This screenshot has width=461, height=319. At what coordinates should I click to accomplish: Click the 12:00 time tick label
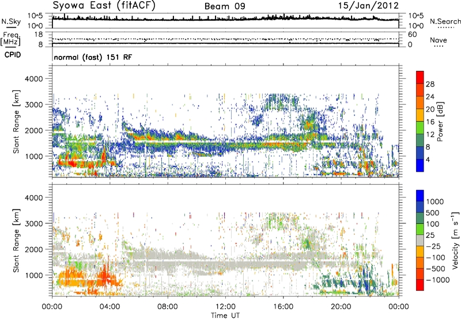pos(225,307)
